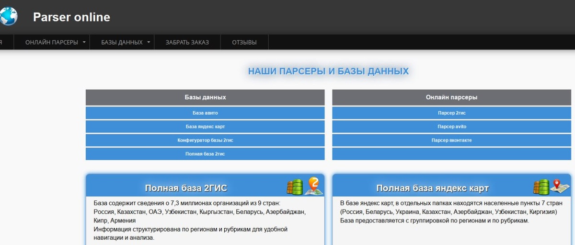Click the База предоставляется с группировкой line
The image size is (575, 245).
(435, 221)
